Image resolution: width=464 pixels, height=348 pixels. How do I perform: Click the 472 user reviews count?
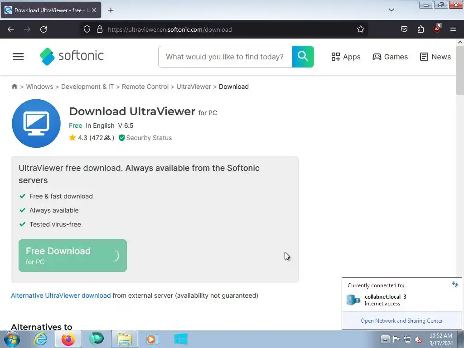101,138
